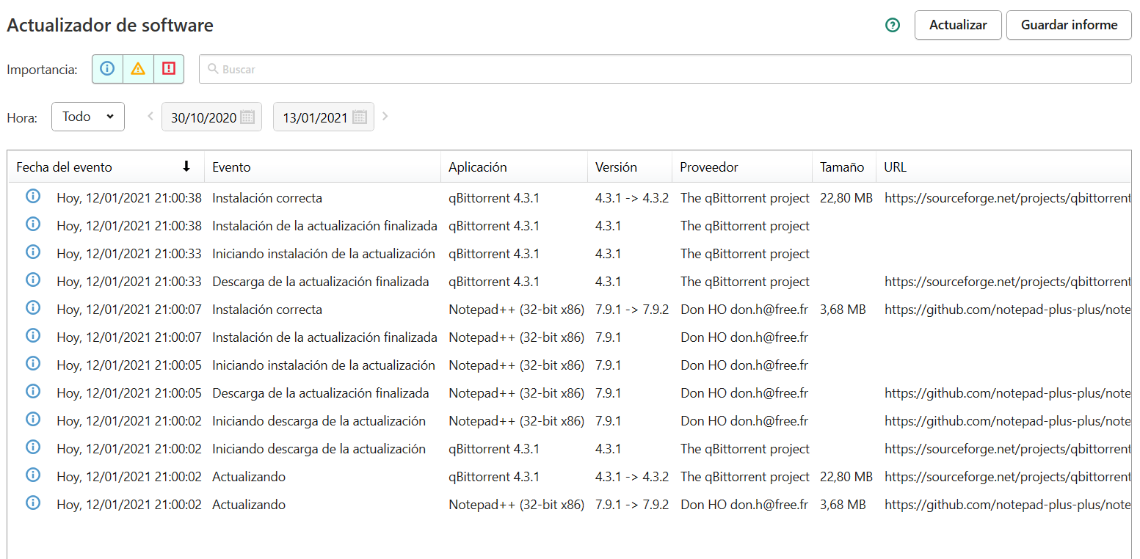
Task: Sort by Fecha del evento column
Action: pyautogui.click(x=106, y=167)
